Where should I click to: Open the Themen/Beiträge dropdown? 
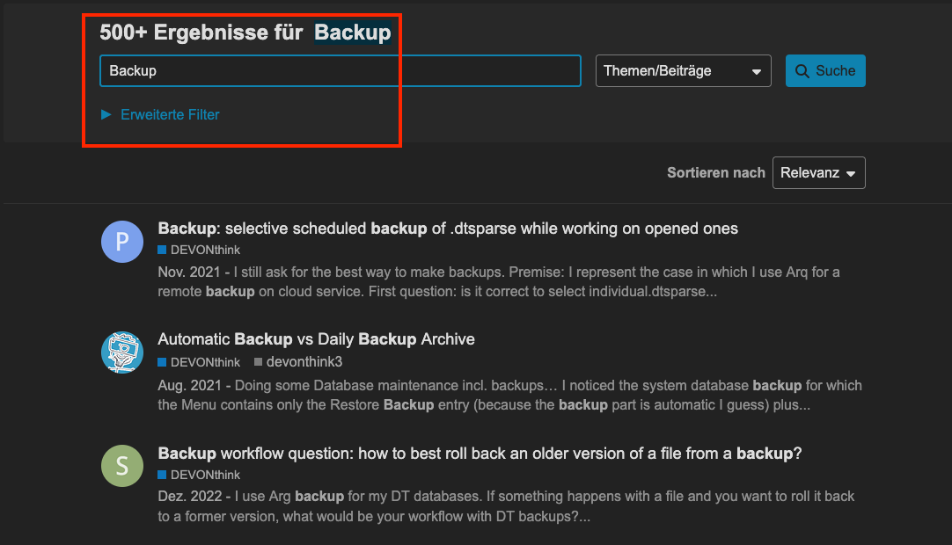coord(683,71)
